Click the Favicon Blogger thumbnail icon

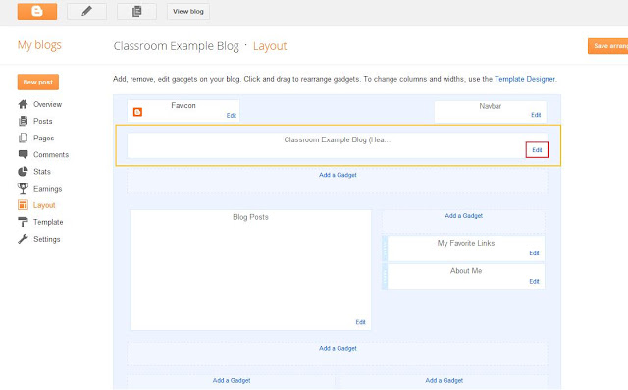[x=137, y=112]
